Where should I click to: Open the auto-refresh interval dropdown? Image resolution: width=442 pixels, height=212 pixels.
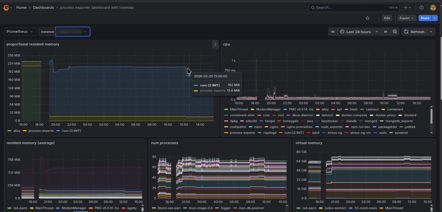431,31
